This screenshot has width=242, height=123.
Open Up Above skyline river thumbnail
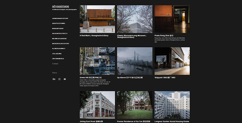point(135,61)
